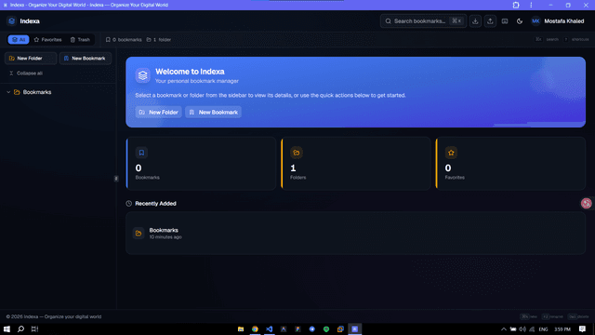Open the Trash tab
This screenshot has width=595, height=335.
80,39
